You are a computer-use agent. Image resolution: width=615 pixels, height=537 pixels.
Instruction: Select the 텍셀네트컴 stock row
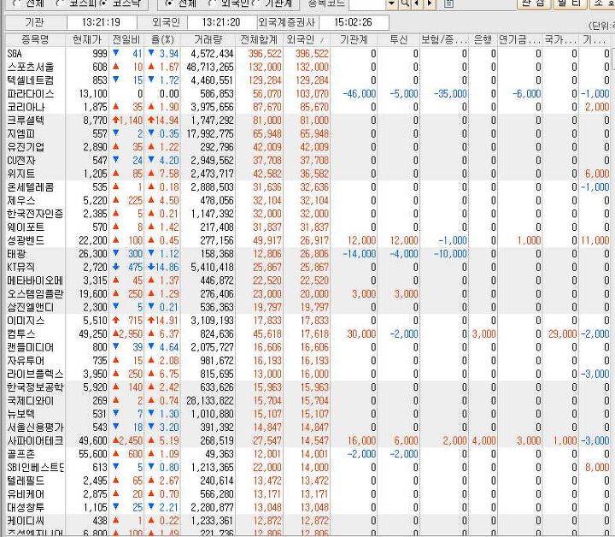click(x=307, y=80)
